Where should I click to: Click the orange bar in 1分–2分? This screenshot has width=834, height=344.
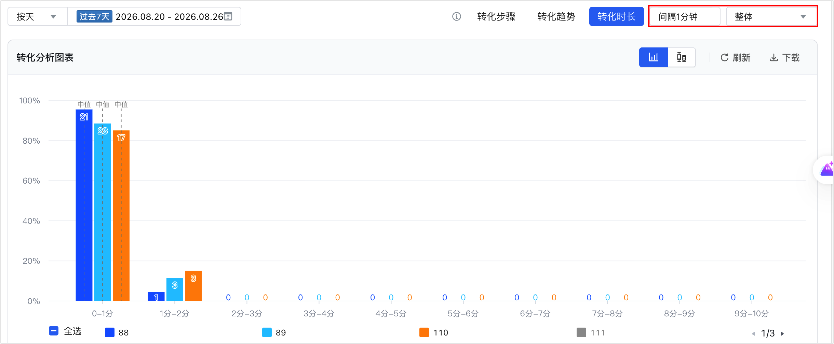[x=193, y=286]
